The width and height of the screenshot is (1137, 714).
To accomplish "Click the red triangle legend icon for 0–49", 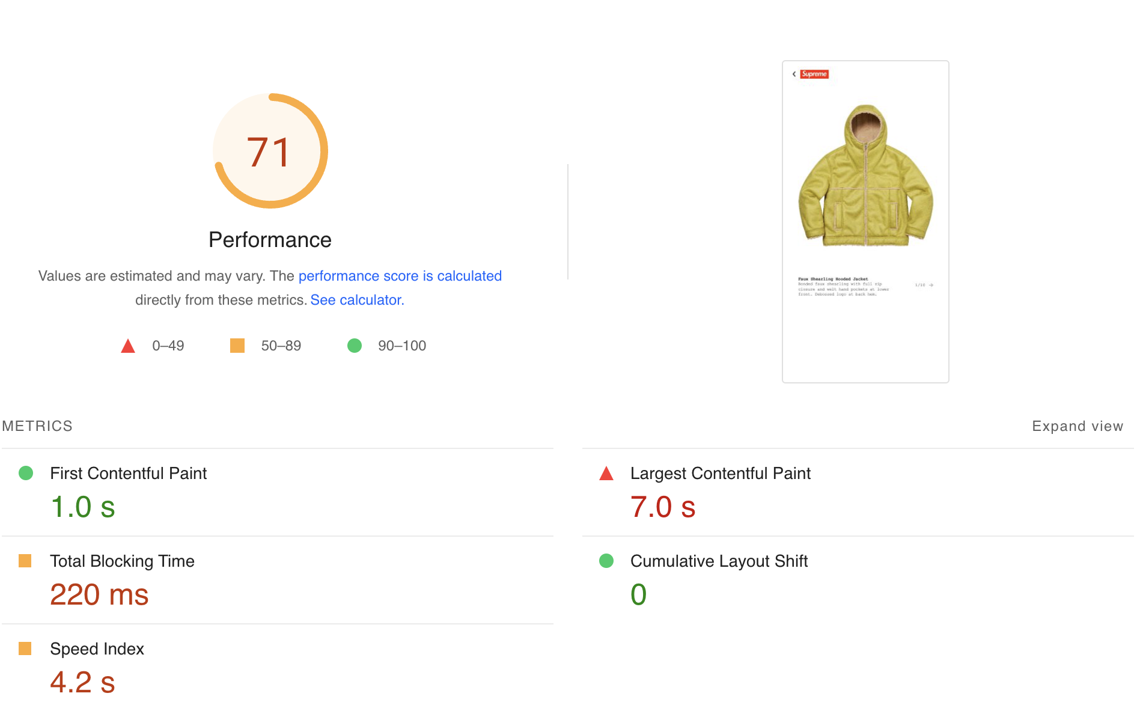I will pos(128,346).
